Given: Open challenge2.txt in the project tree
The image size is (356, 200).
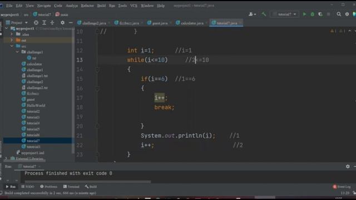Looking at the screenshot, I should [35, 88].
